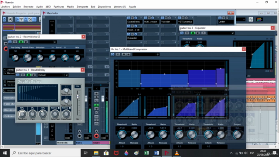Click preset management icon in MultibandCompressor window

(x=158, y=54)
